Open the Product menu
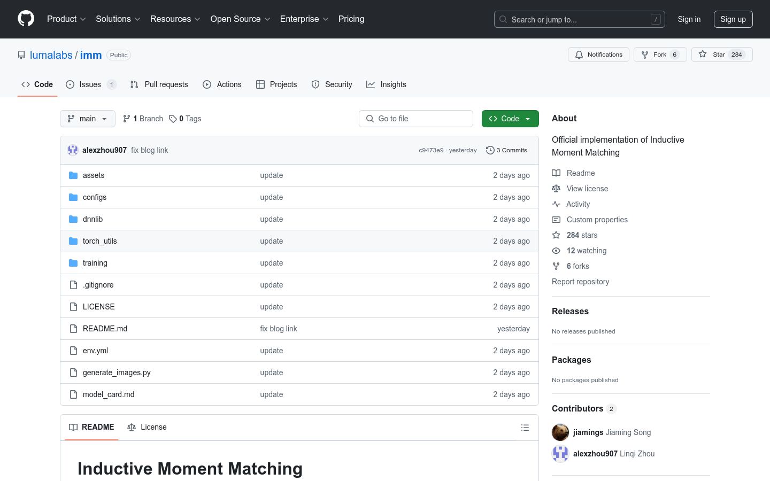The width and height of the screenshot is (770, 481). [66, 19]
